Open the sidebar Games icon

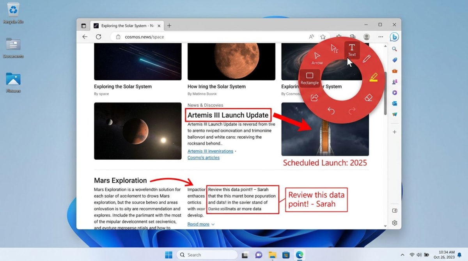coord(395,82)
